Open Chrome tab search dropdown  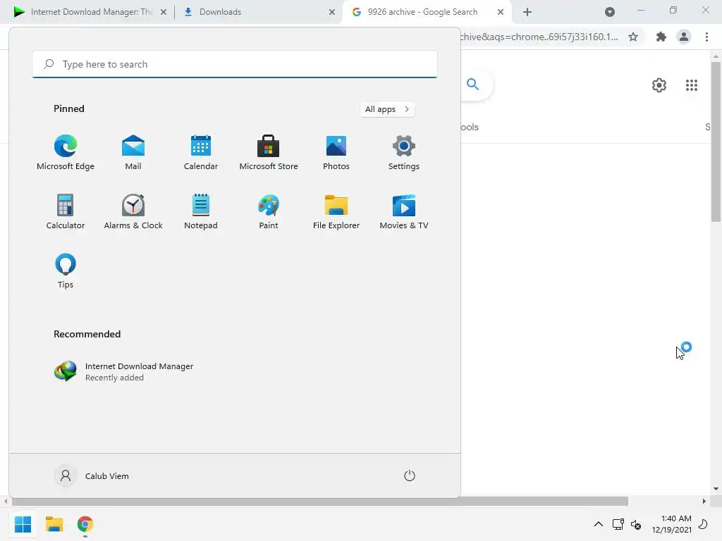tap(610, 12)
